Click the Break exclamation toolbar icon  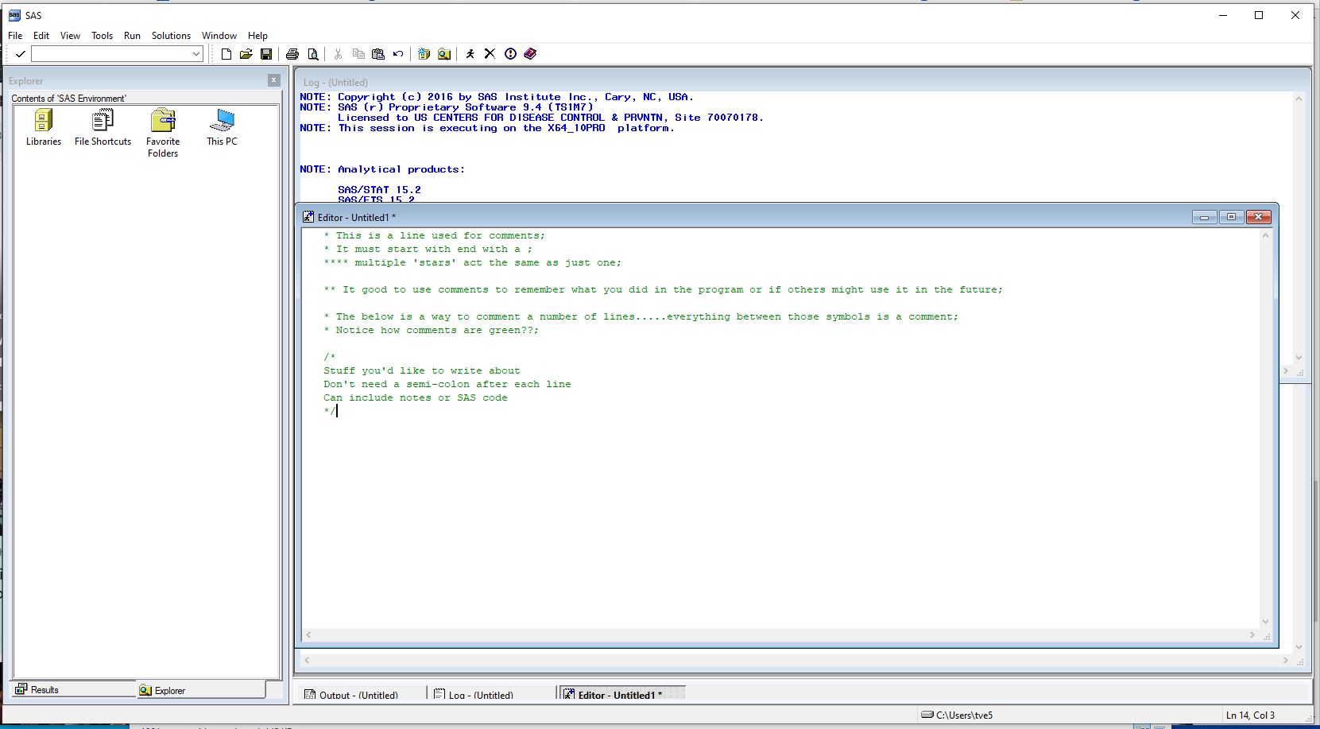point(510,54)
